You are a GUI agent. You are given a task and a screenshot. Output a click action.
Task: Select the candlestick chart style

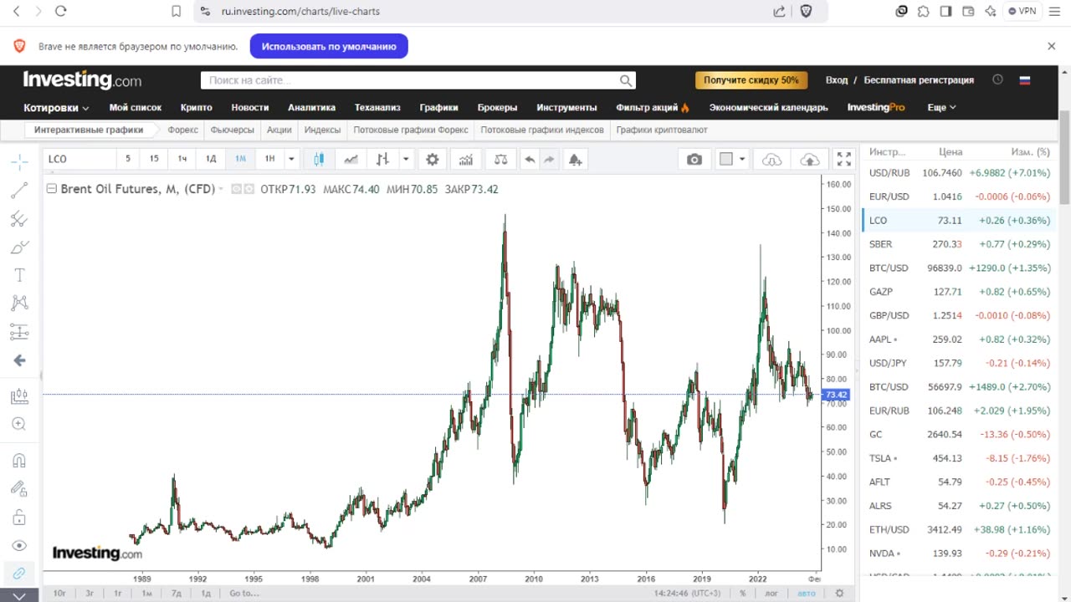click(x=319, y=159)
